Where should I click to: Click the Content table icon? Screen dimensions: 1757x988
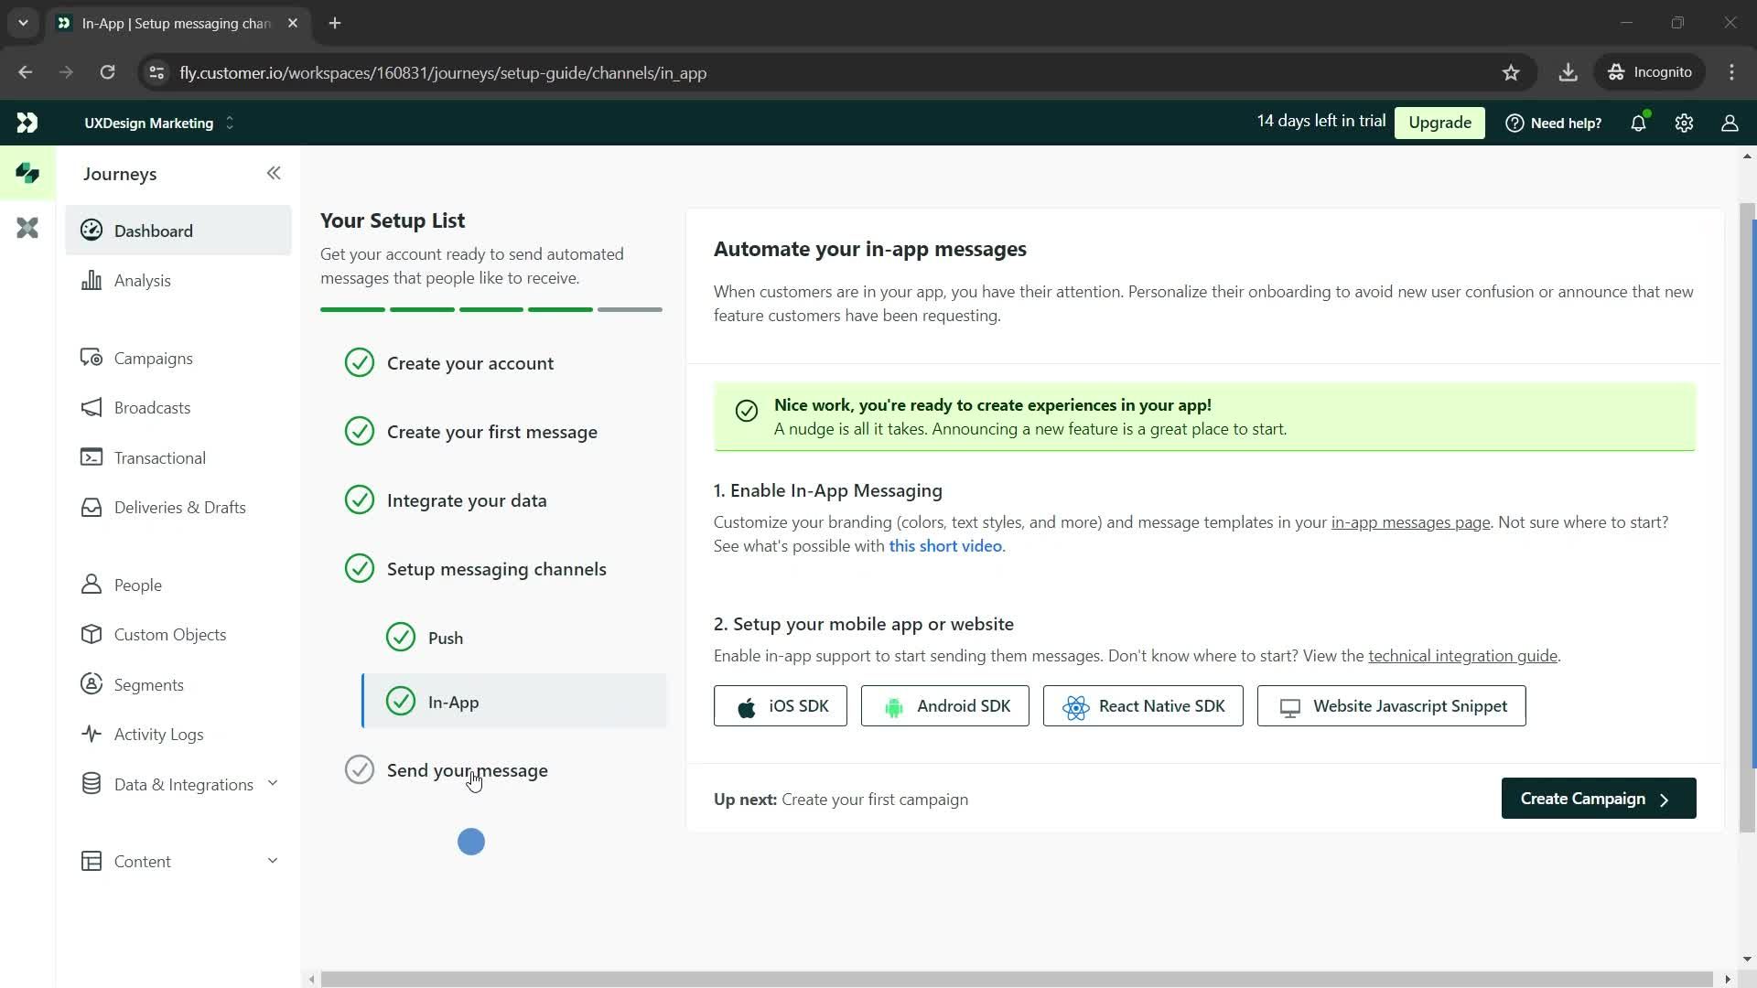click(92, 861)
